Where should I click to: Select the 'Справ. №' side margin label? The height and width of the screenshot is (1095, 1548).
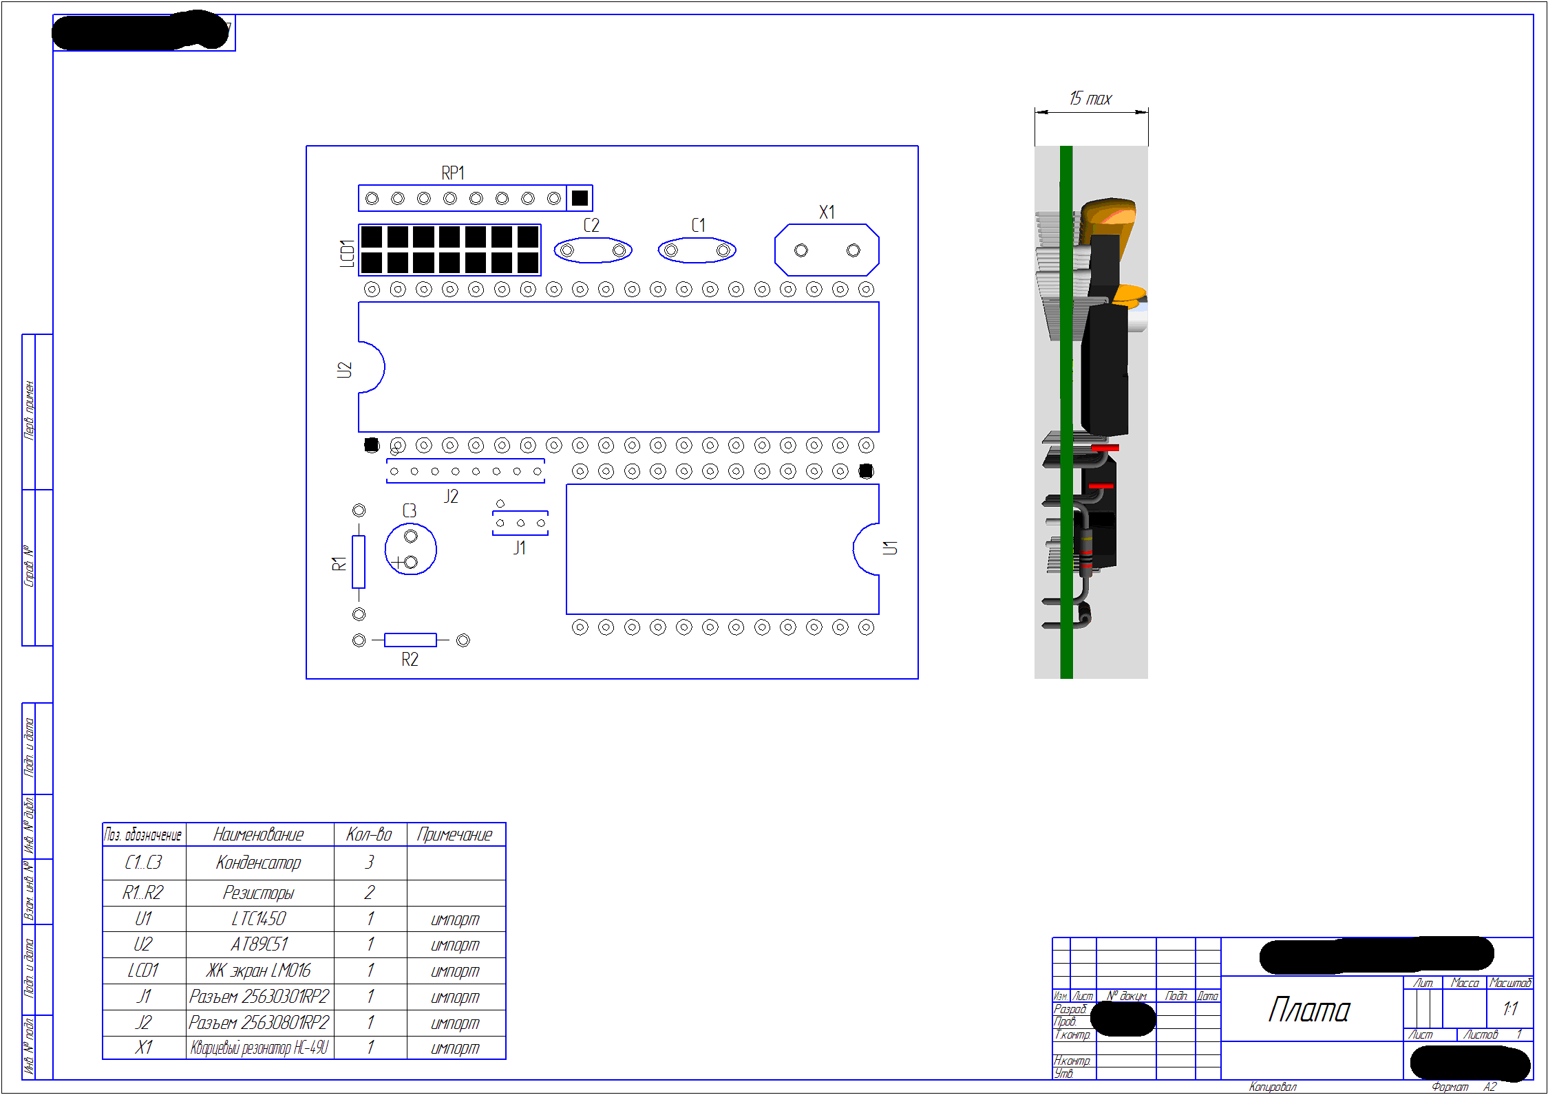tap(29, 567)
